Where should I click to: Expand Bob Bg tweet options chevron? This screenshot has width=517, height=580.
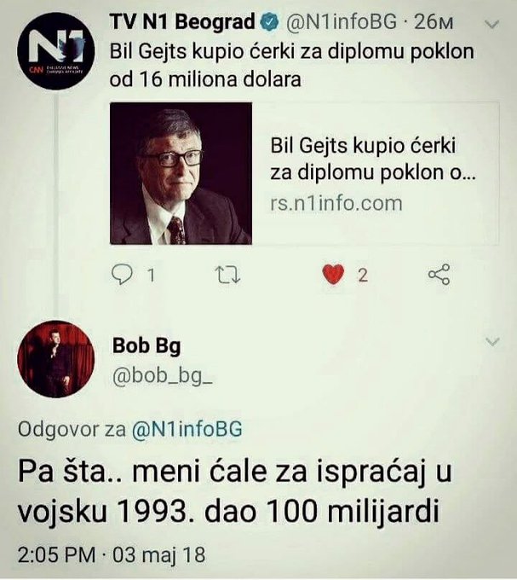(x=492, y=341)
